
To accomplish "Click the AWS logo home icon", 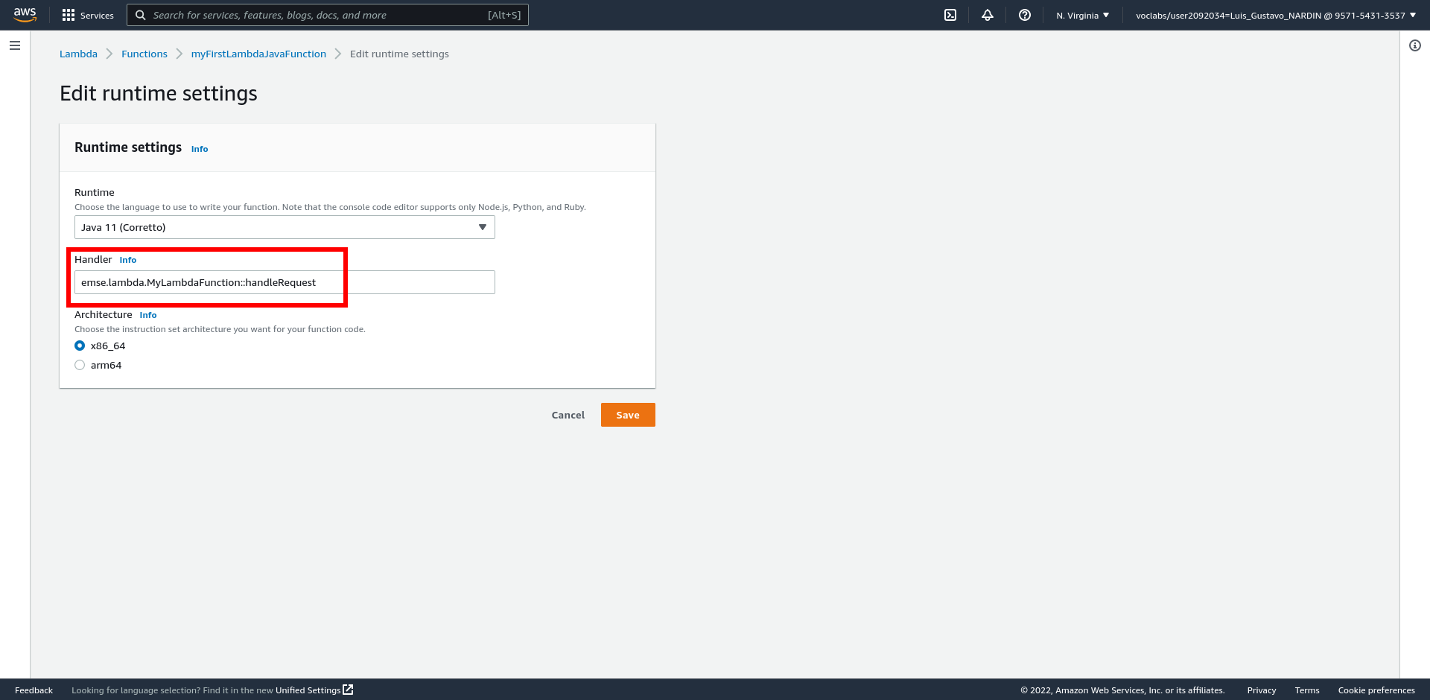I will [25, 15].
